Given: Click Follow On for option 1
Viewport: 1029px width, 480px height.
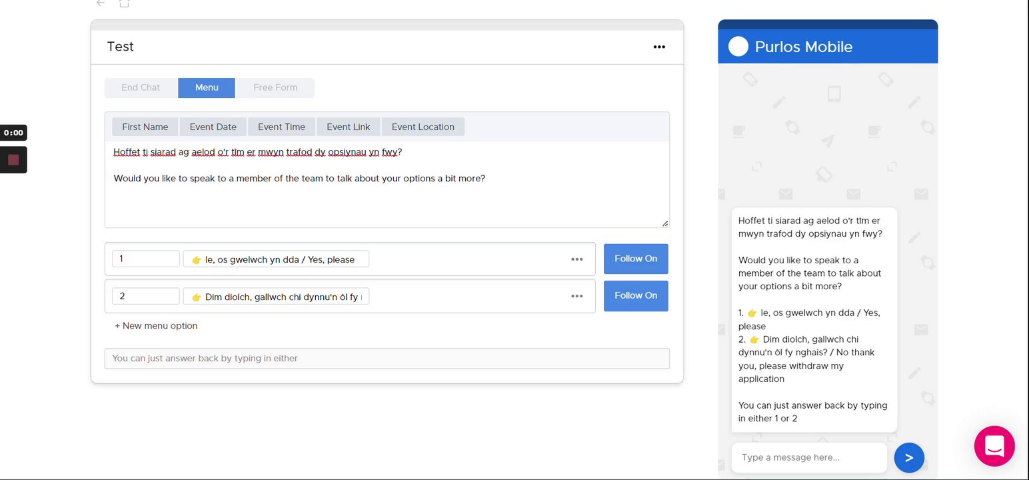Looking at the screenshot, I should point(635,259).
